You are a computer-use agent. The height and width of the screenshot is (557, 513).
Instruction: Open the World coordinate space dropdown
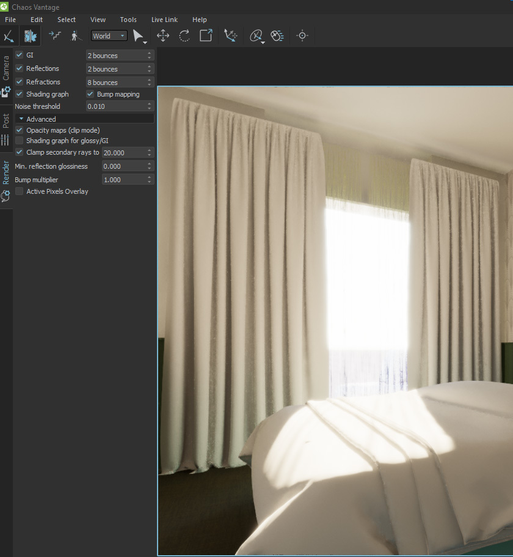(x=109, y=36)
